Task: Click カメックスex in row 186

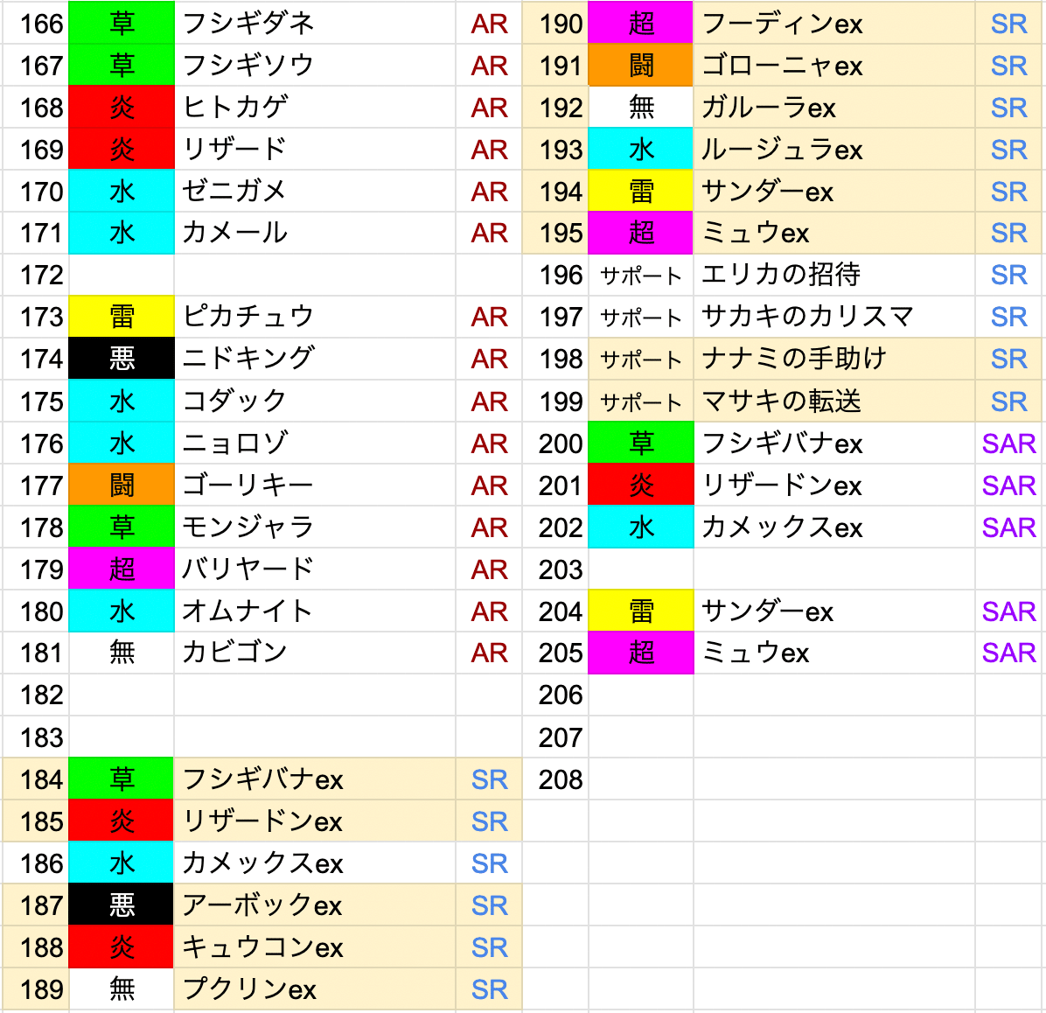Action: tap(315, 863)
